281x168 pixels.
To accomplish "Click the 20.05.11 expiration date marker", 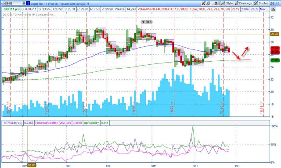I will pos(8,108).
